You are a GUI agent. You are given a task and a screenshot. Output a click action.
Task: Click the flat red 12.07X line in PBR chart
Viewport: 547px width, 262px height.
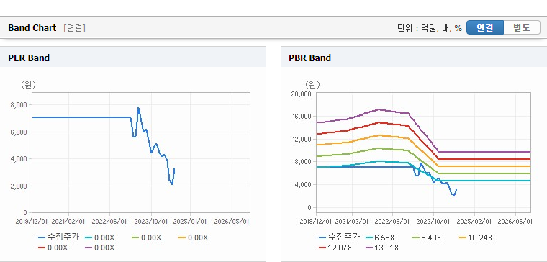(485, 159)
